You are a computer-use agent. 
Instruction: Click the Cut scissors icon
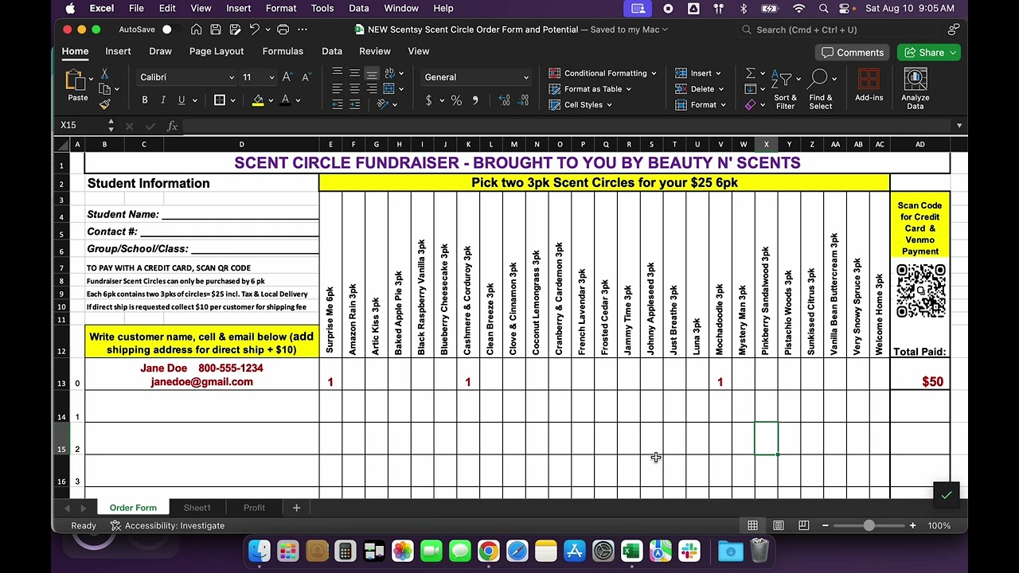coord(104,73)
